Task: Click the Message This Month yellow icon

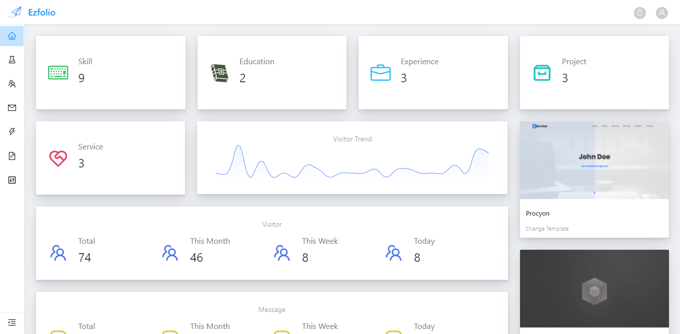Action: point(170,332)
